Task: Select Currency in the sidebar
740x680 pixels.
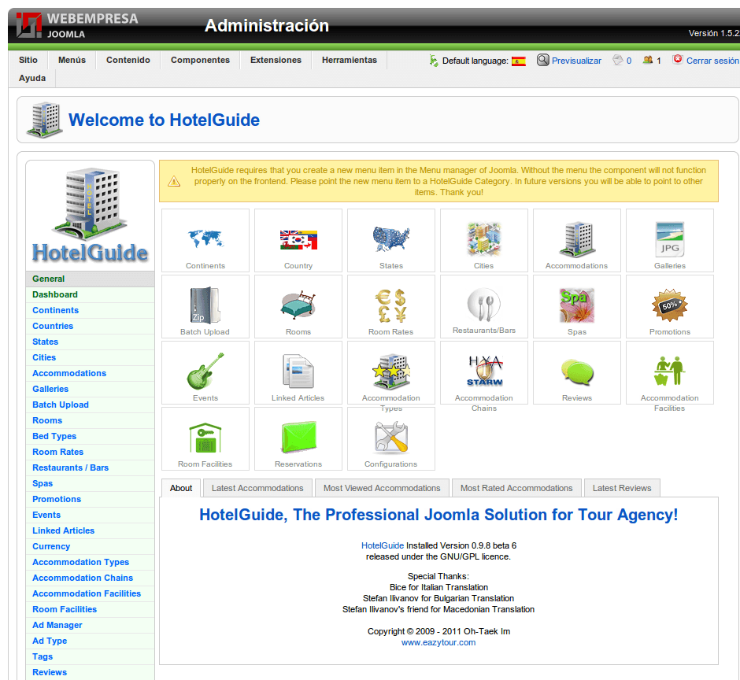Action: [x=91, y=546]
